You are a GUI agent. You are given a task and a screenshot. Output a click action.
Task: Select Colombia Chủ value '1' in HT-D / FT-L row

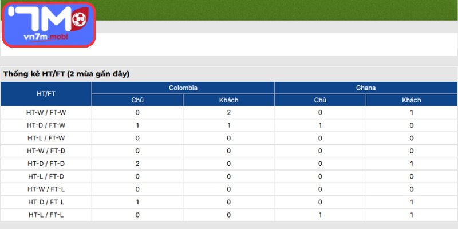(x=137, y=202)
